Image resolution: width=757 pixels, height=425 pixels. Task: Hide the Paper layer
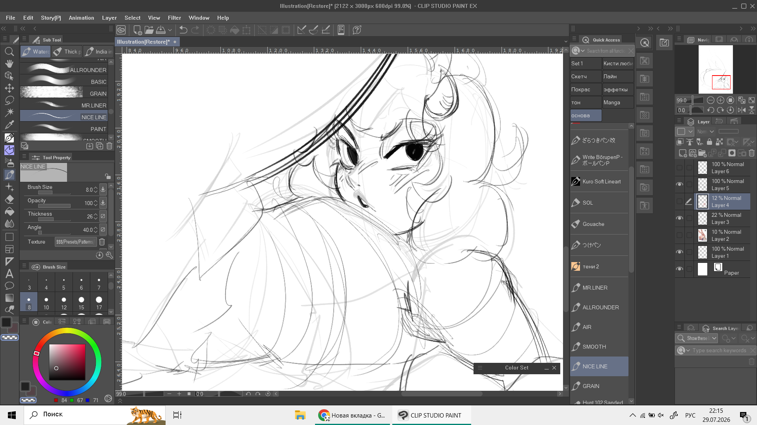(x=679, y=269)
